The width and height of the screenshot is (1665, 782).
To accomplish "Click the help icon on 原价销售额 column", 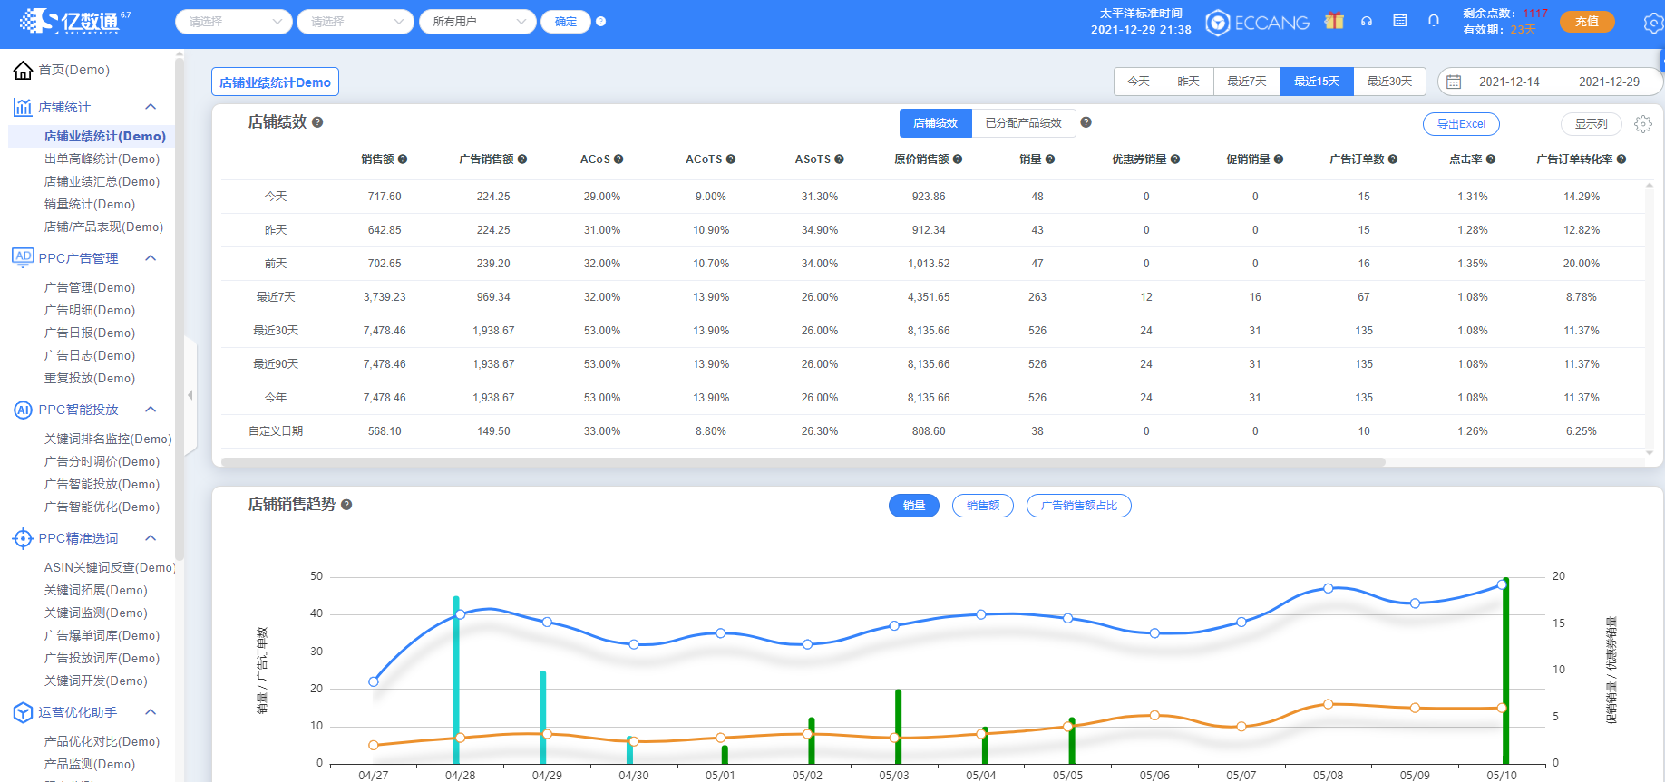I will click(958, 159).
